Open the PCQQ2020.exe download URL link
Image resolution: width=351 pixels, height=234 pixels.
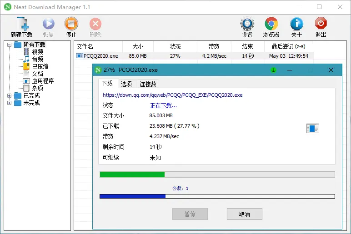pos(173,95)
